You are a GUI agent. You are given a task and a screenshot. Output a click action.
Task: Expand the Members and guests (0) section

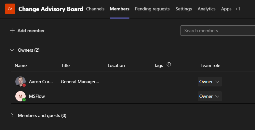(x=12, y=115)
